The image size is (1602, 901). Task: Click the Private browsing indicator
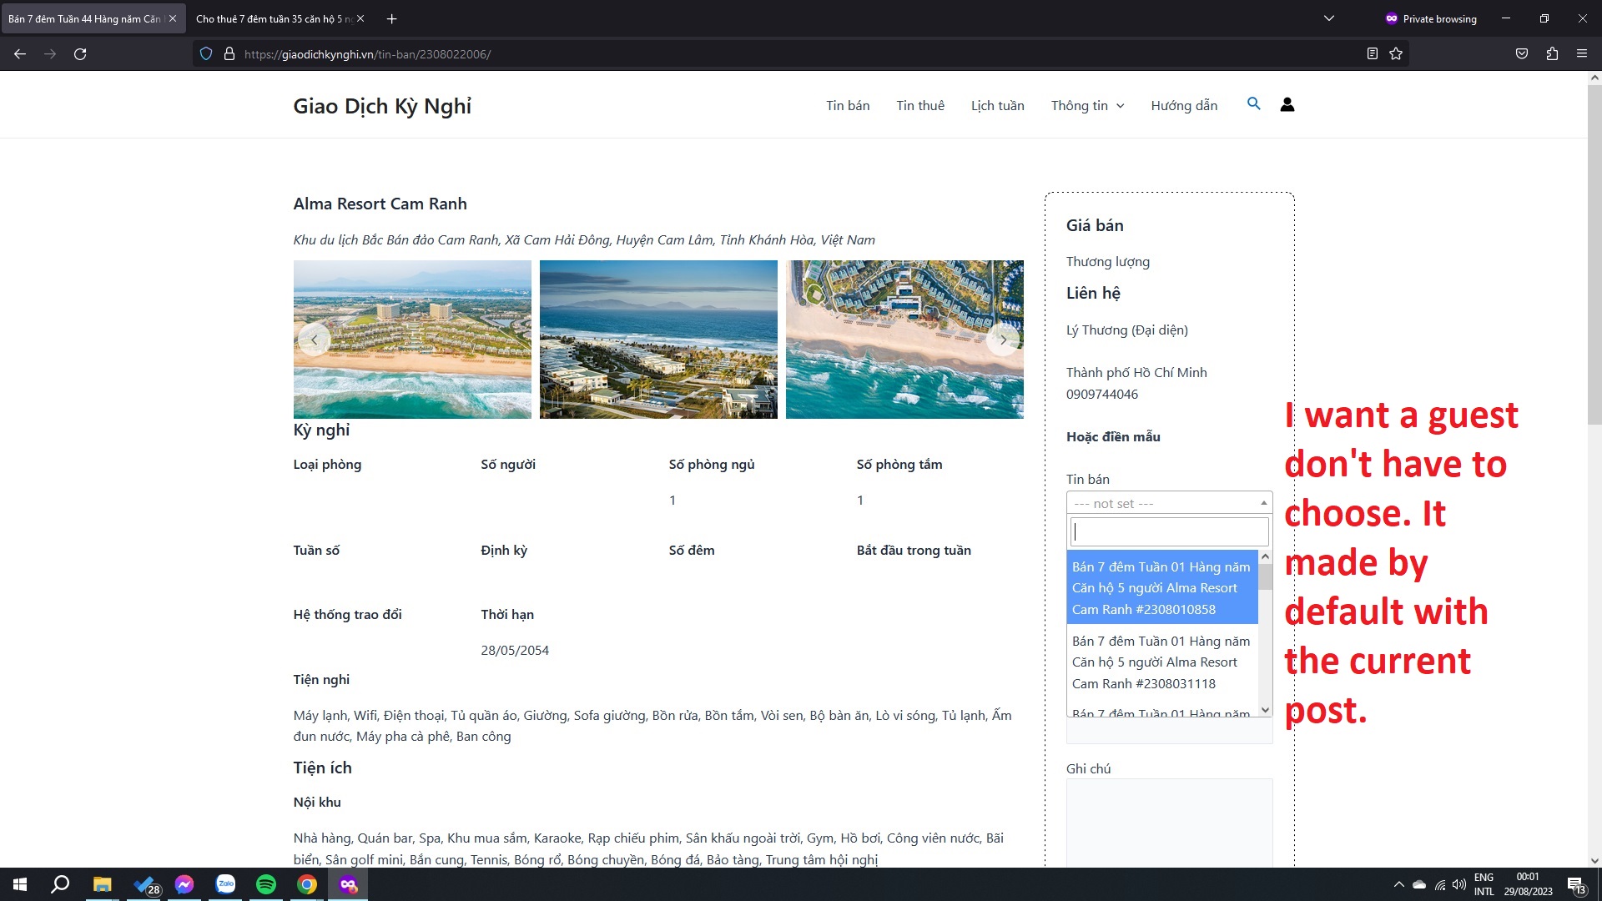(x=1431, y=18)
